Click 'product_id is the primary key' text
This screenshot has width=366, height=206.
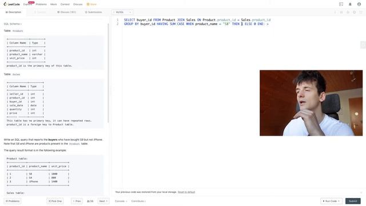[x=39, y=66]
